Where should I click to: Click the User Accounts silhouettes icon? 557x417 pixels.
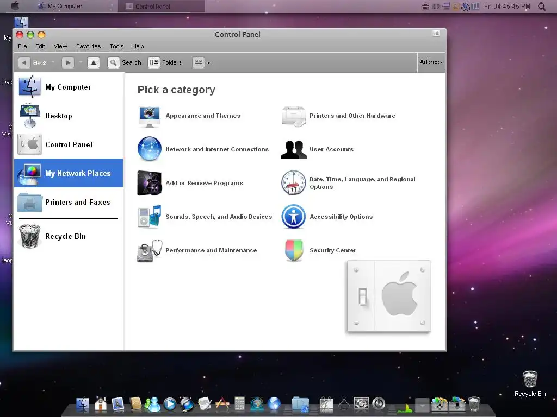293,149
